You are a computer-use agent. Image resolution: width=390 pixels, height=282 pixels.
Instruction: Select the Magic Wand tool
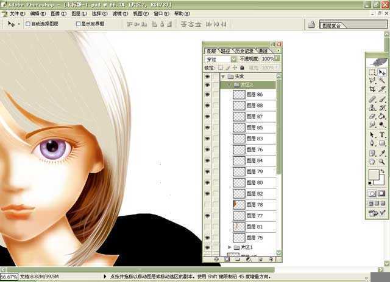(x=382, y=80)
